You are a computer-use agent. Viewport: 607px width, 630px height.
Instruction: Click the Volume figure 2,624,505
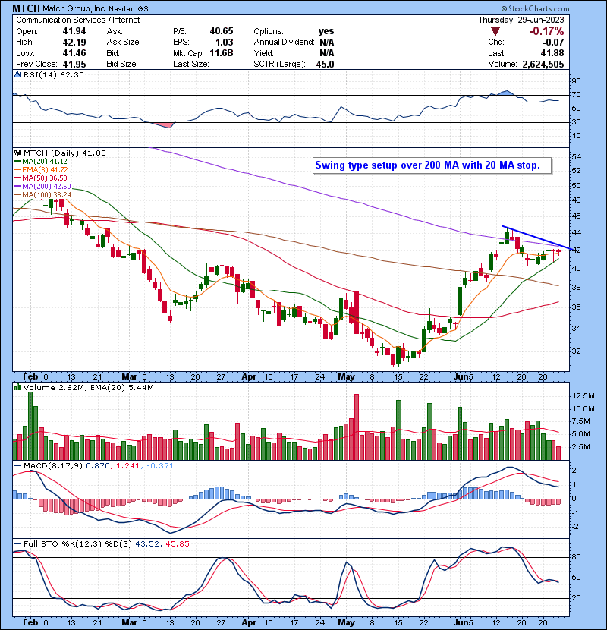(x=543, y=64)
